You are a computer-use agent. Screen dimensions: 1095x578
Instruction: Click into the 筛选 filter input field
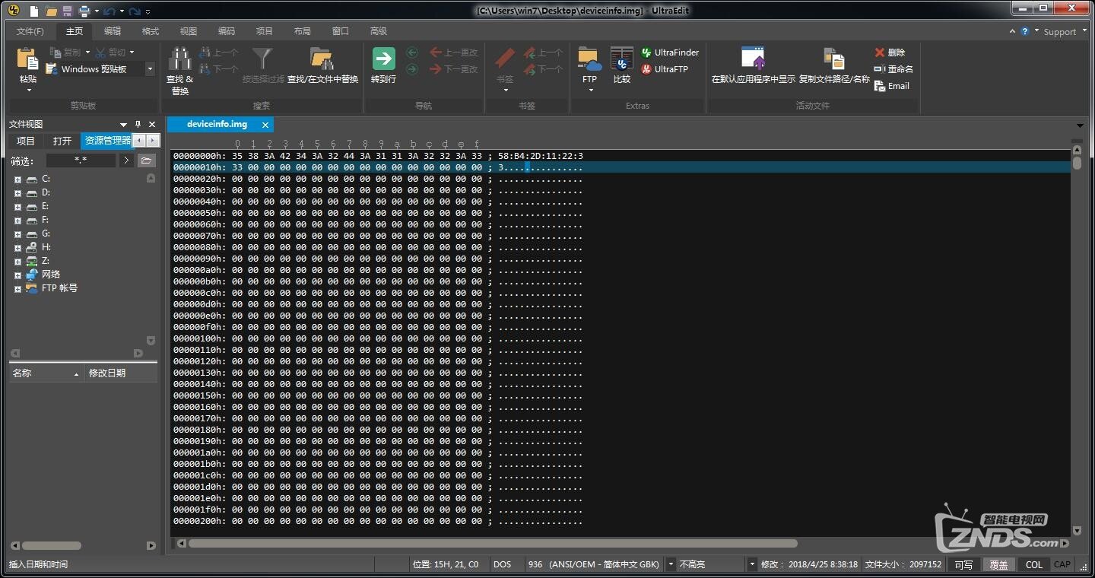coord(81,160)
